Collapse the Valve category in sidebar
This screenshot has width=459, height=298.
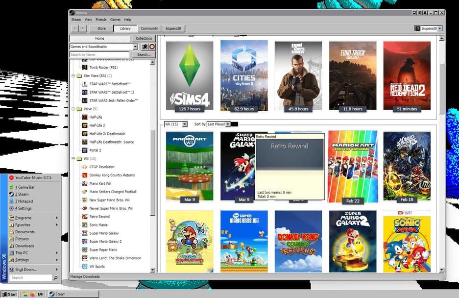coord(73,109)
